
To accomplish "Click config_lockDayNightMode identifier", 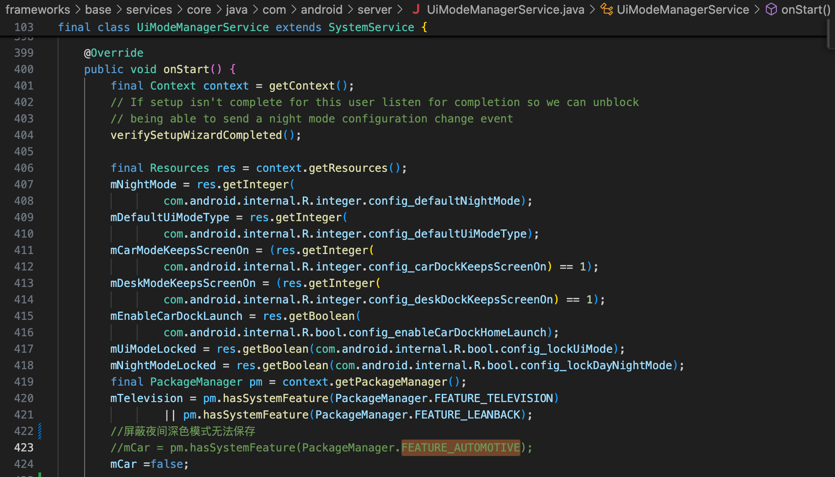I will coord(596,366).
